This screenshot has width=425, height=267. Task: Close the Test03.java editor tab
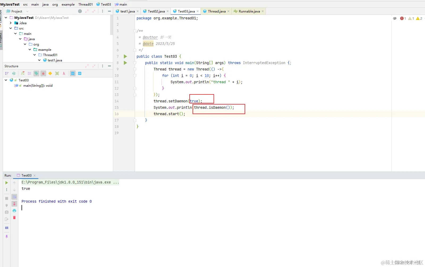(x=198, y=11)
